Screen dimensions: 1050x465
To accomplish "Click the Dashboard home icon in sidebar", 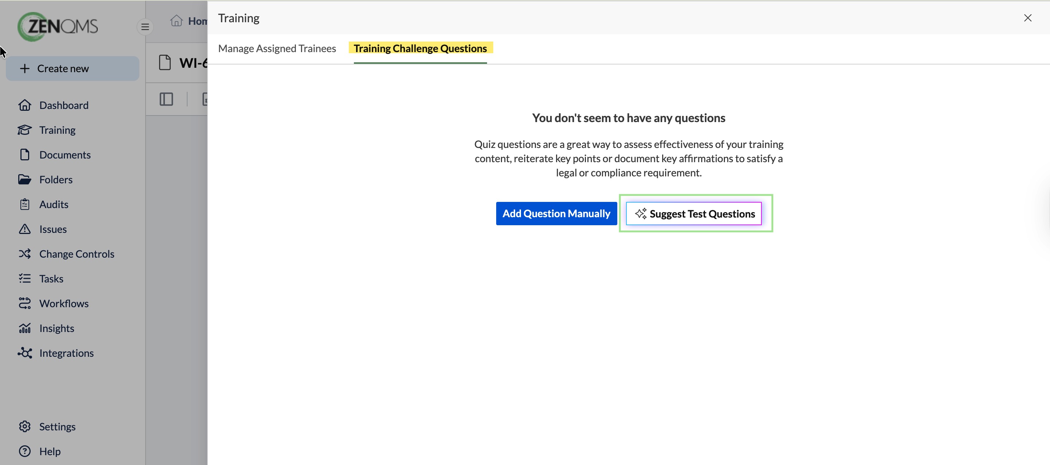I will pos(24,105).
